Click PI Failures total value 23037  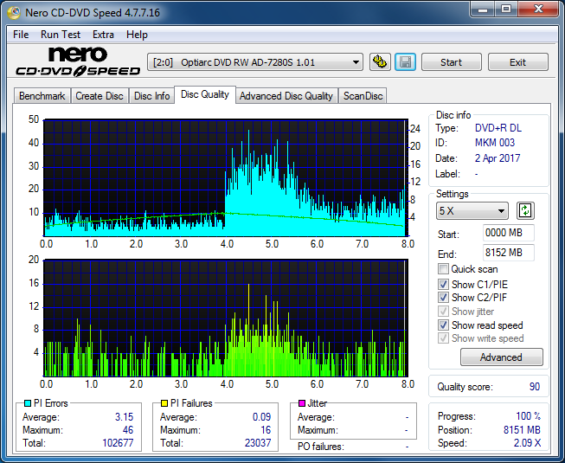(x=258, y=443)
